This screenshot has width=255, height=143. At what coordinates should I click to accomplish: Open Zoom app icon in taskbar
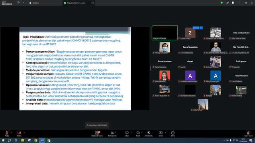[42, 140]
